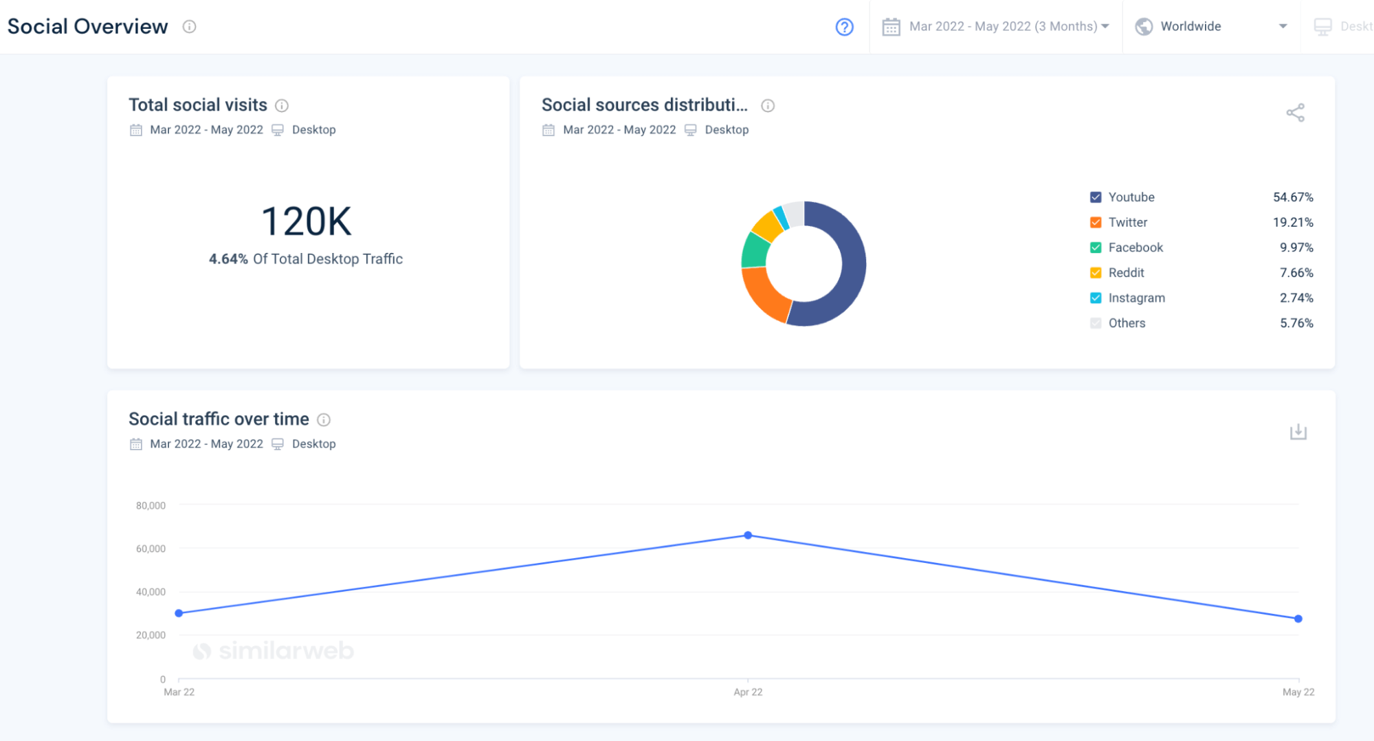Screen dimensions: 1374x741
Task: Click the calendar icon beside Mar 2022 - May 2022
Action: (891, 26)
